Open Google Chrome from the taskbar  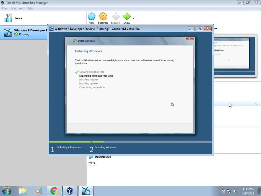[54, 191]
